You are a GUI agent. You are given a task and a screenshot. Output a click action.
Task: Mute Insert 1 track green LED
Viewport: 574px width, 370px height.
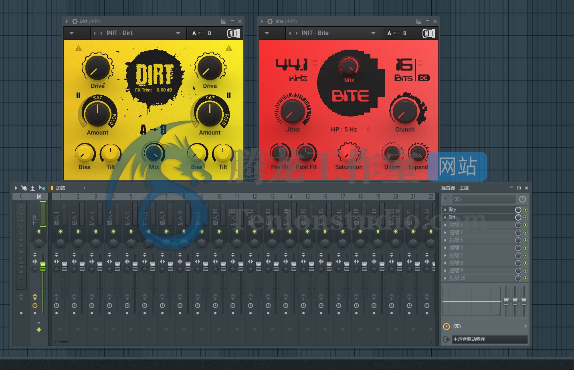61,231
